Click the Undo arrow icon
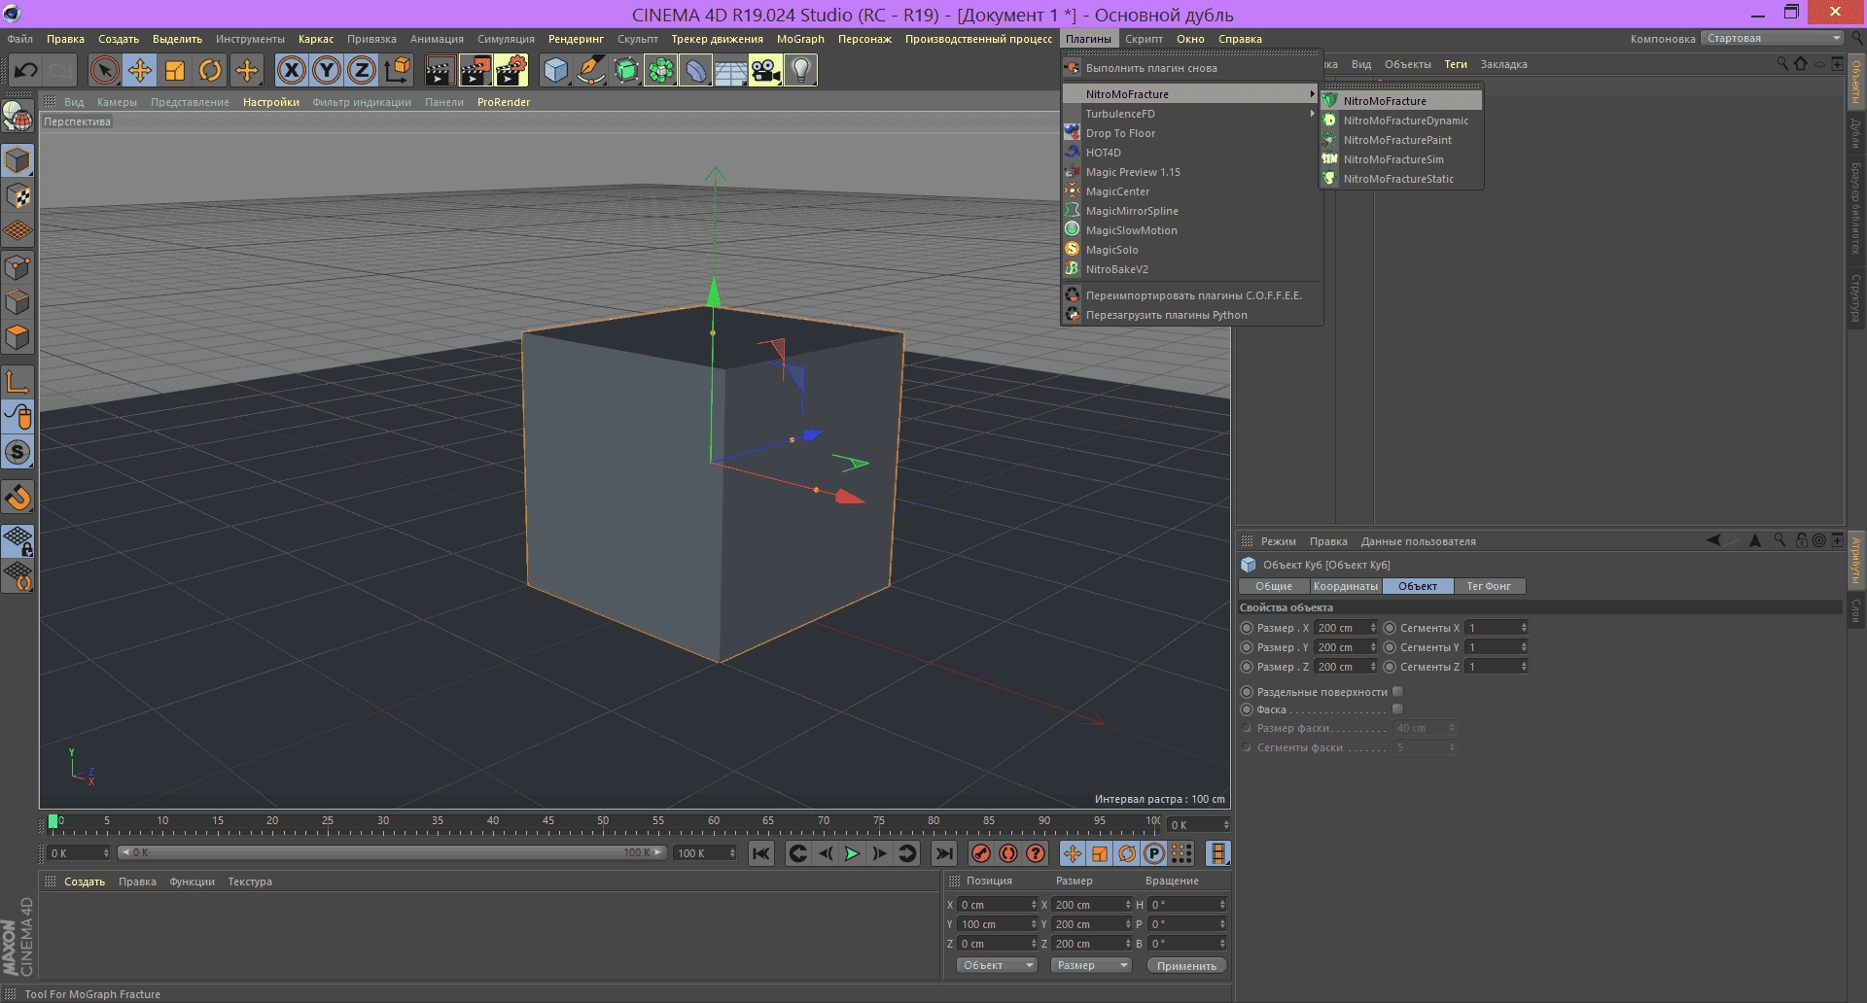 coord(25,70)
